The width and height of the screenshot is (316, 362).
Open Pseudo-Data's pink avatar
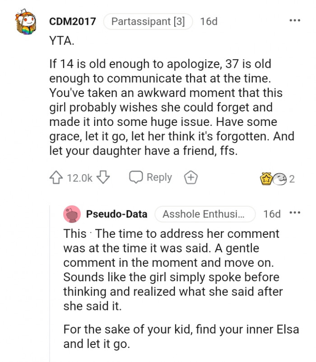[x=72, y=214]
